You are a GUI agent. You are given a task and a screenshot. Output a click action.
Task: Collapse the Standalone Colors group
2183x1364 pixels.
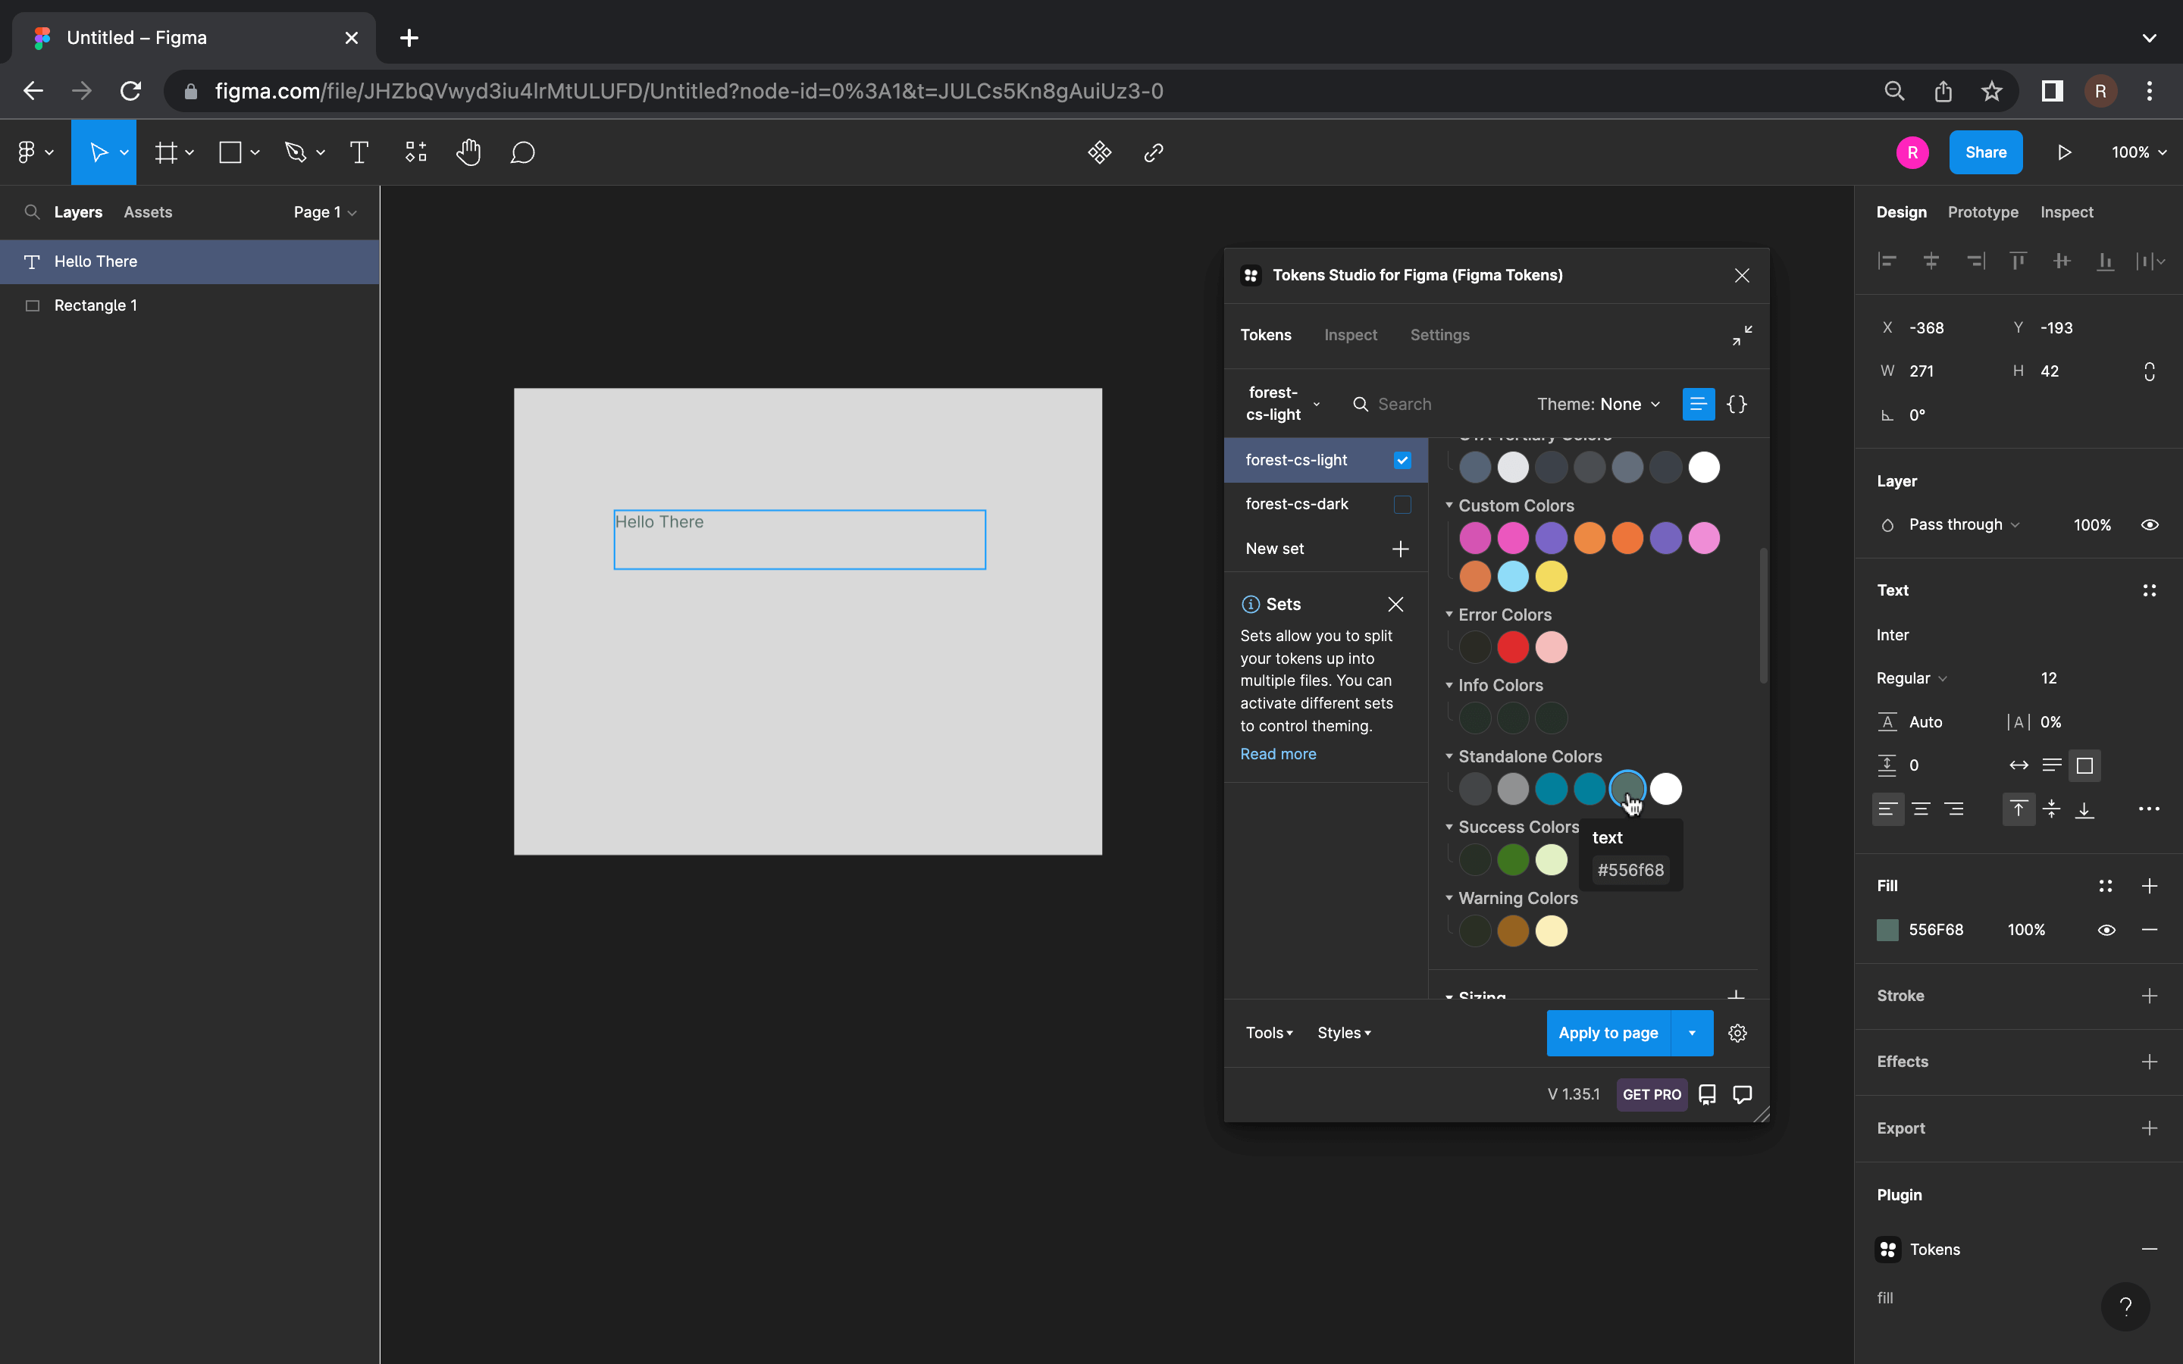1449,756
